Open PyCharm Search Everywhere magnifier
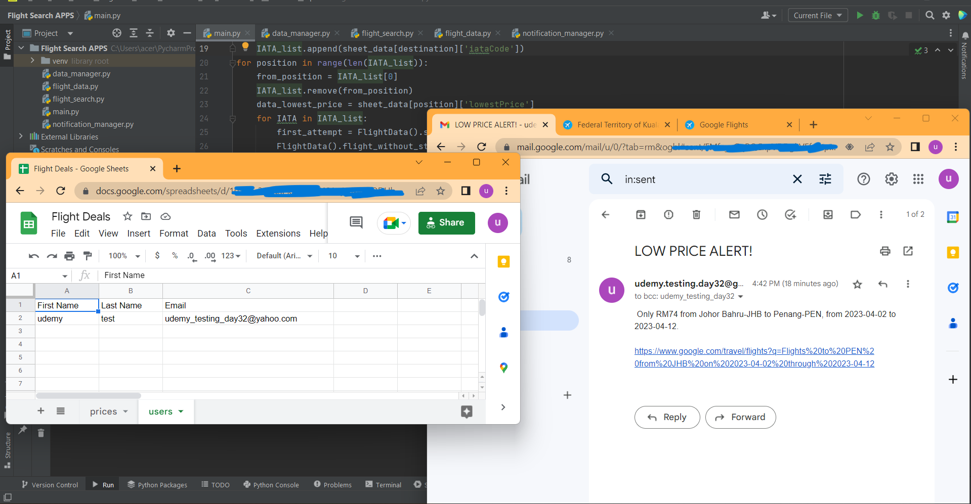The width and height of the screenshot is (971, 504). coord(930,15)
